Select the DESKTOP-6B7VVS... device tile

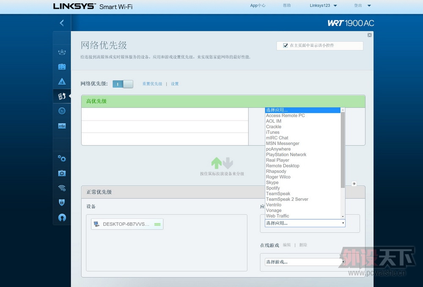pyautogui.click(x=127, y=224)
